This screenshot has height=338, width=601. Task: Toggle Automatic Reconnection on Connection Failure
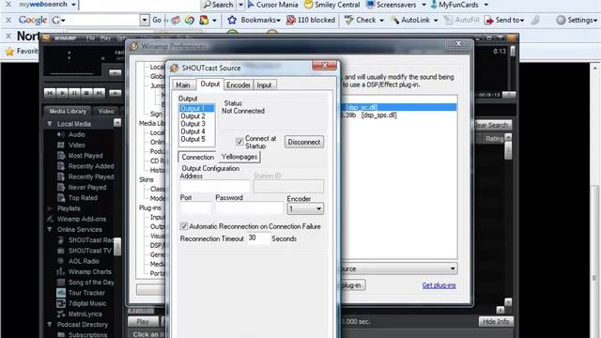click(x=184, y=226)
